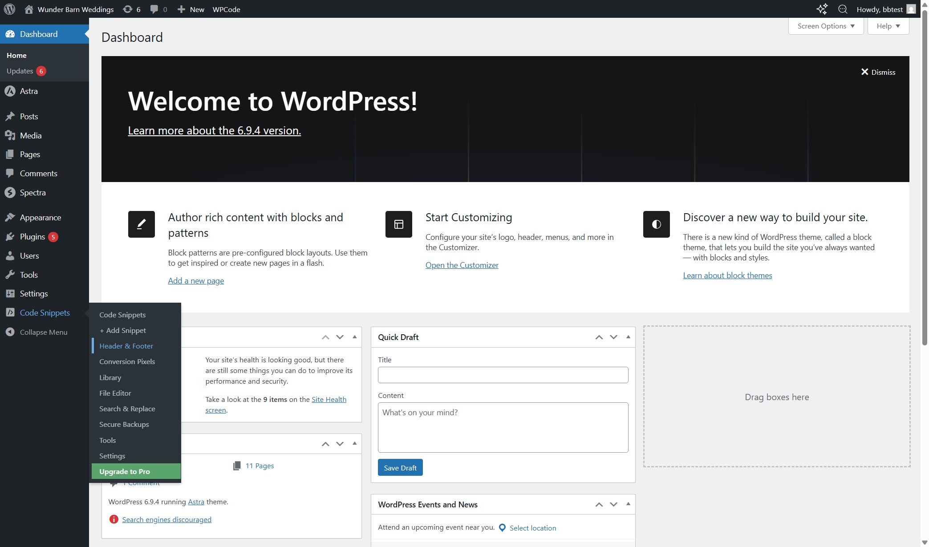This screenshot has height=547, width=929.
Task: Move Quick Draft box up
Action: pyautogui.click(x=599, y=337)
